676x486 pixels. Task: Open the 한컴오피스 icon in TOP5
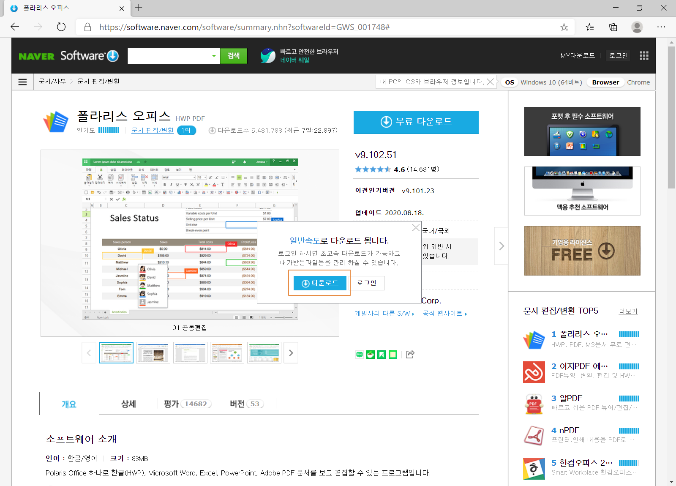tap(534, 469)
